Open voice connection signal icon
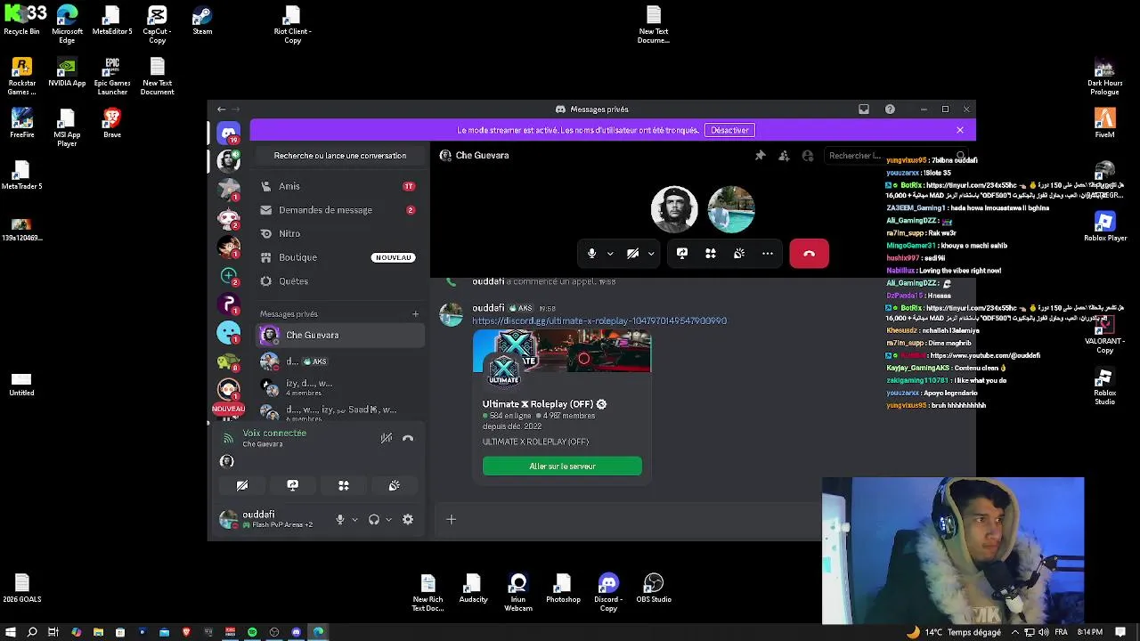Screen dimensions: 1140x641 click(228, 438)
